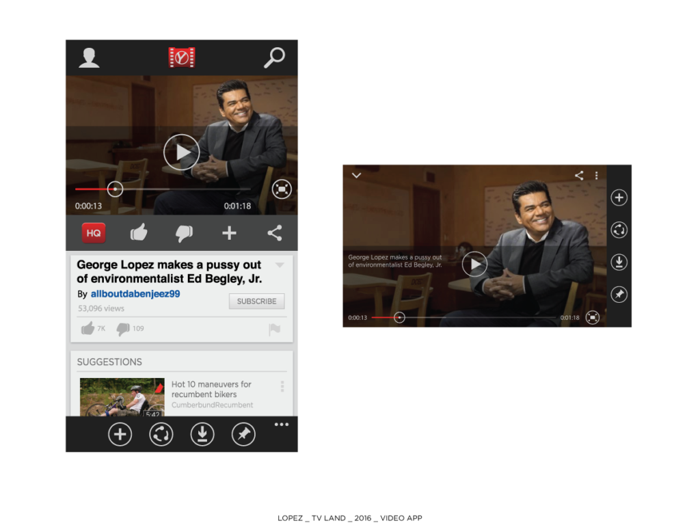Viewport: 700px width, 525px height.
Task: Tap the search magnifier icon
Action: coord(274,57)
